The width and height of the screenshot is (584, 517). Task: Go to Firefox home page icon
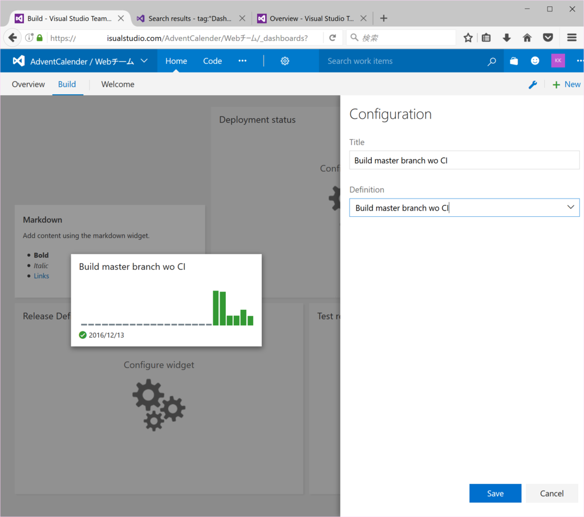coord(527,38)
